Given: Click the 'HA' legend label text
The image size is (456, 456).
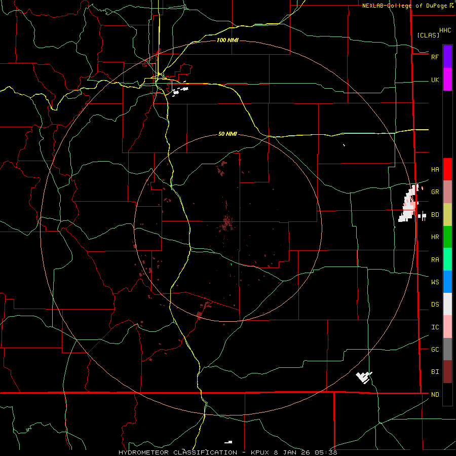Looking at the screenshot, I should point(435,170).
